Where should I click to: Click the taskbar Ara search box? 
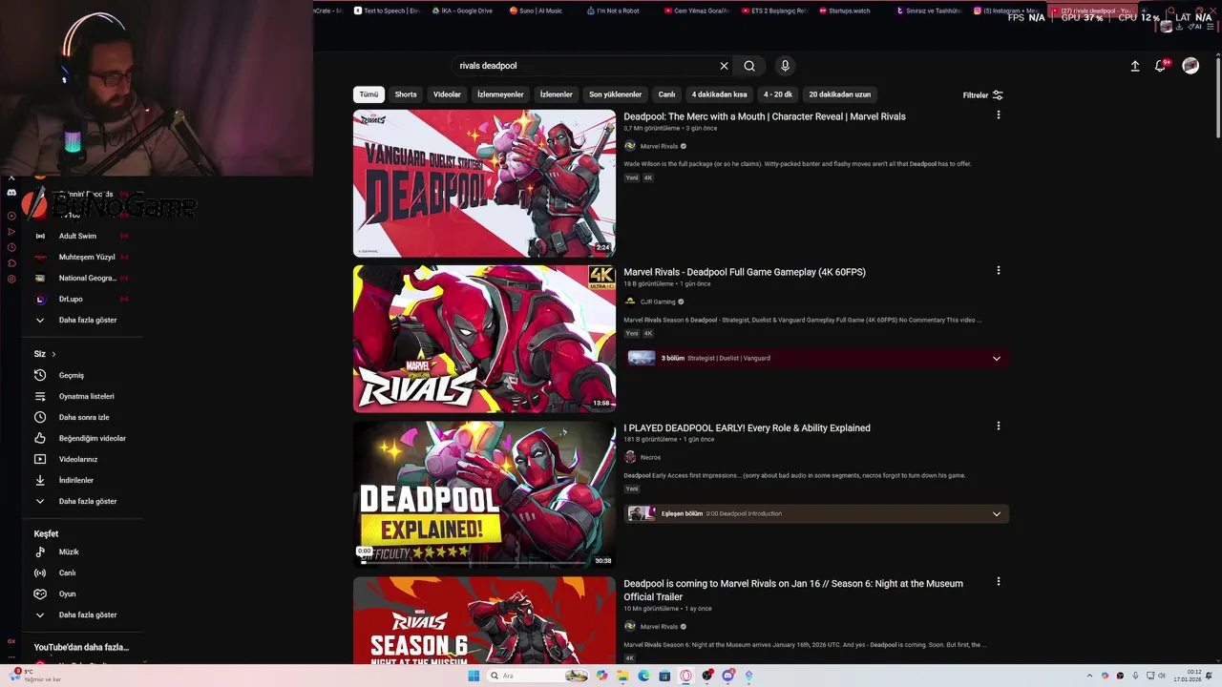tap(537, 676)
